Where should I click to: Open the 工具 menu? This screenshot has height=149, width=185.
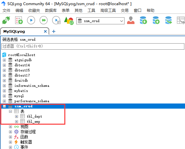pos(91,11)
